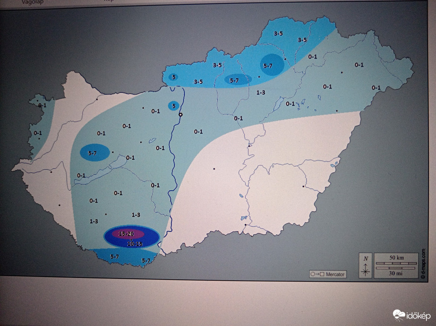This screenshot has height=326, width=436.
Task: Click the western 5-7 ellipse above Balaton
Action: [x=94, y=152]
